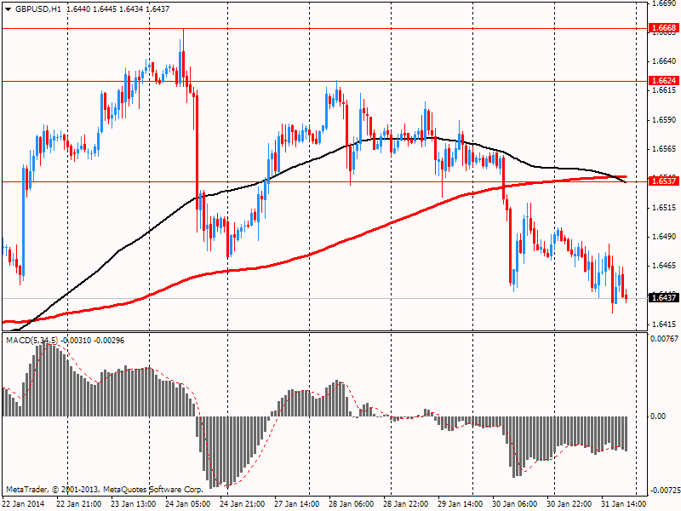Click the 1.6615 price scale value
Screen dimensions: 681x511
[665, 90]
